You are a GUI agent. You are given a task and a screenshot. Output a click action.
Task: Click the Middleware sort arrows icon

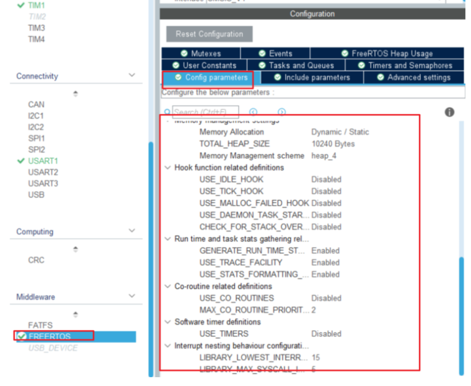pyautogui.click(x=75, y=314)
